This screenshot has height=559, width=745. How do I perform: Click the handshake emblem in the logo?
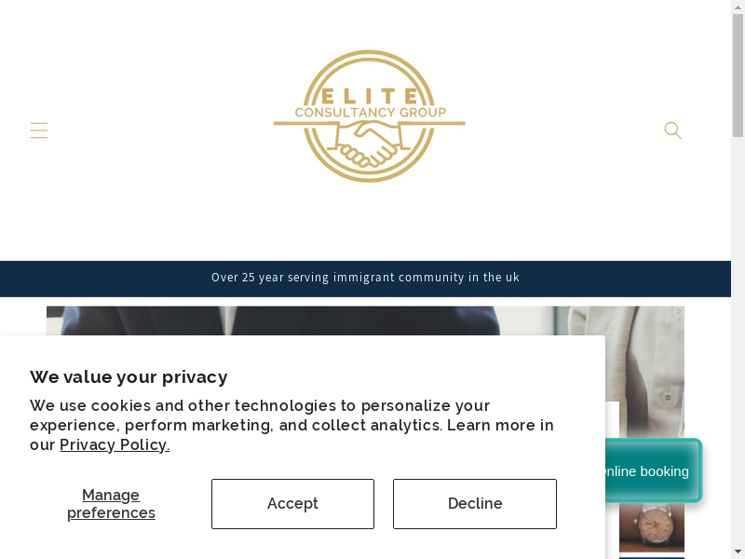369,146
